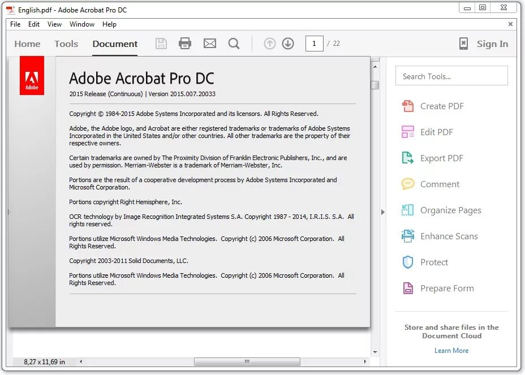Click the vertical scrollbar down arrow

click(375, 352)
